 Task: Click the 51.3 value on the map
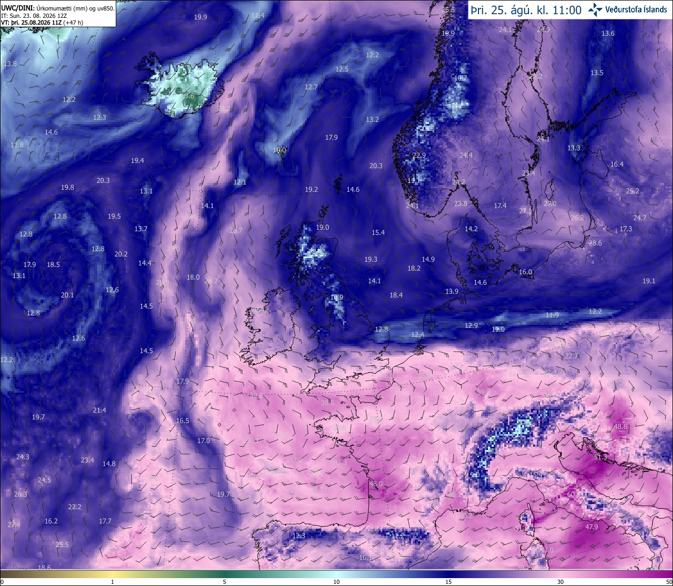[x=600, y=457]
